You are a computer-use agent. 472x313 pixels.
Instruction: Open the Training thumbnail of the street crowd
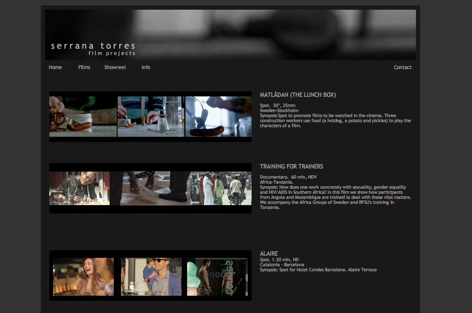221,188
